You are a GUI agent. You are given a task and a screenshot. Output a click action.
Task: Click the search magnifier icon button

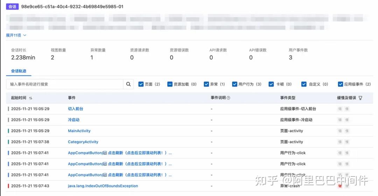128,84
